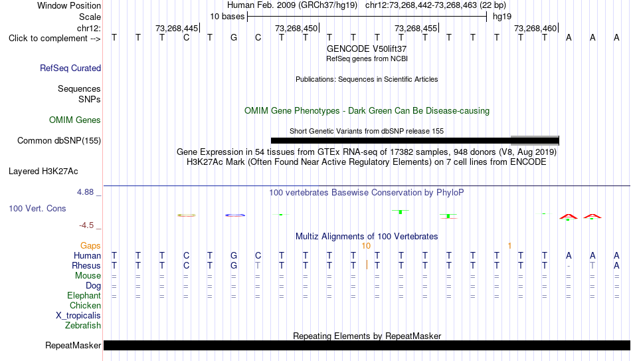Select the Sequences track label
The image size is (631, 361).
click(x=79, y=88)
